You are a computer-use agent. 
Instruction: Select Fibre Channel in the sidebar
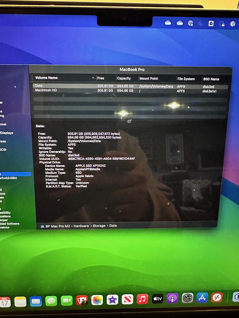point(3,124)
